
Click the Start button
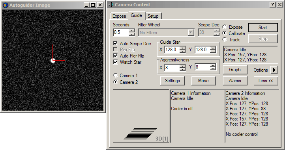(x=263, y=28)
